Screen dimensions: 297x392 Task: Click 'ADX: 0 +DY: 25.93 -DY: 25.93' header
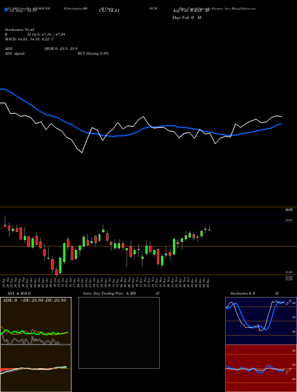34,300
